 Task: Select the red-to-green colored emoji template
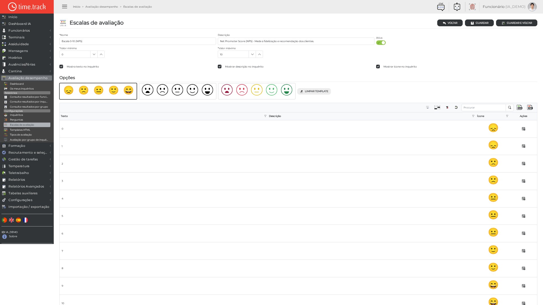[257, 91]
